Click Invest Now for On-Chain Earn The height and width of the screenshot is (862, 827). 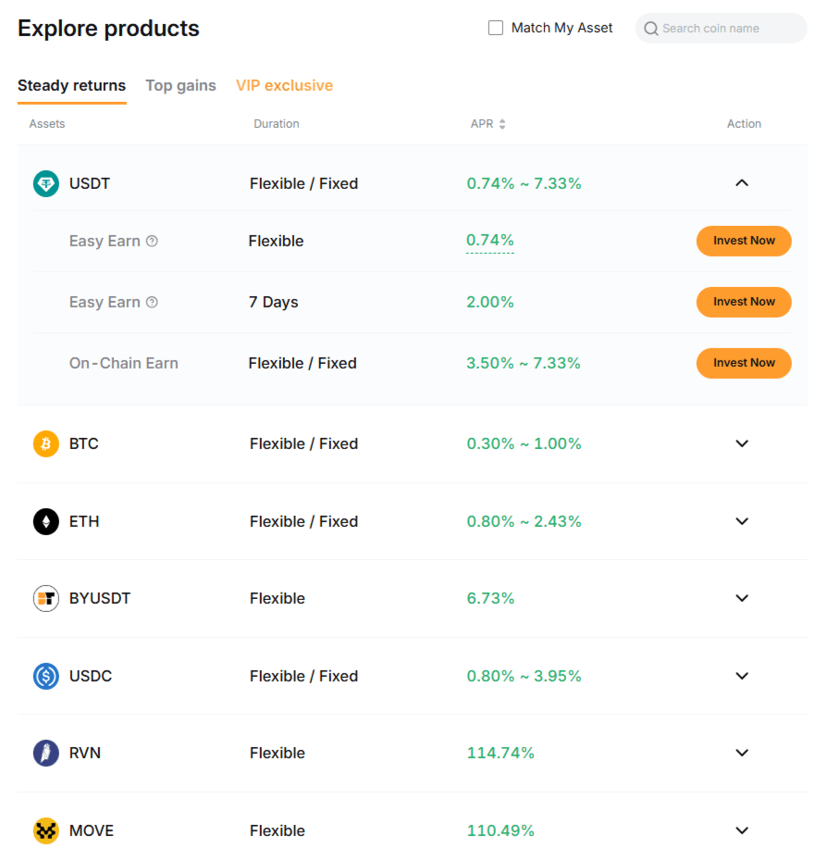(744, 363)
